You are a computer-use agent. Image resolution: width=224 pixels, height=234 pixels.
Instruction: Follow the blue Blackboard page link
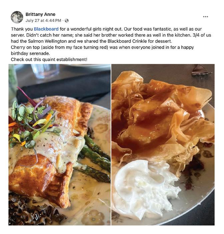point(46,29)
